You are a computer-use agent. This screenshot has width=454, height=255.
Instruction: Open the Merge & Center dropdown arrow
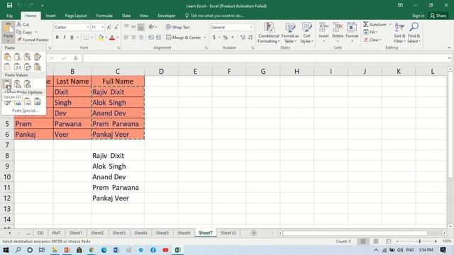[x=205, y=38]
